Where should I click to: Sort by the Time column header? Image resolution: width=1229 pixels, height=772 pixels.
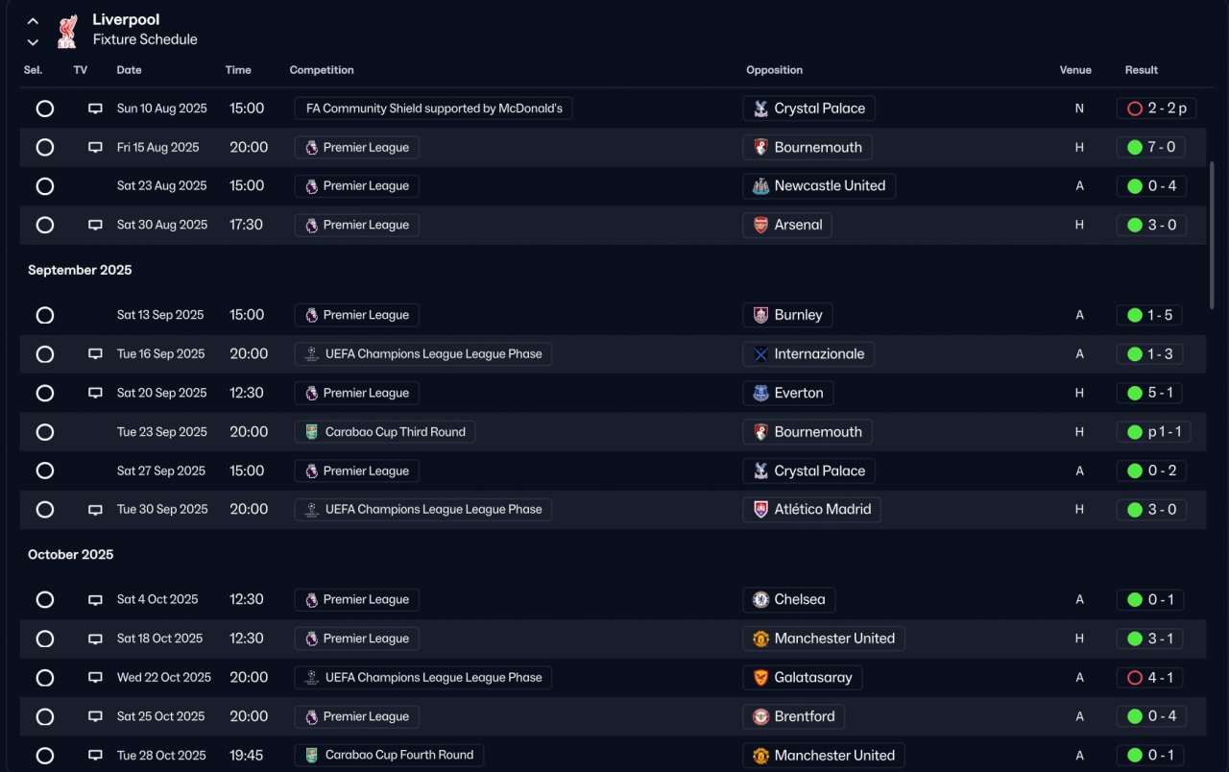[238, 70]
